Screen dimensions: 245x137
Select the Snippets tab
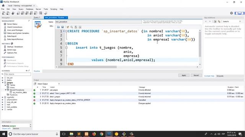(220, 76)
